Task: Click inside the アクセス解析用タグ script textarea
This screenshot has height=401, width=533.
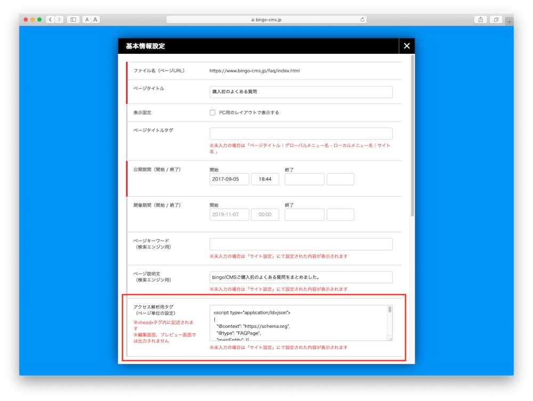Action: pyautogui.click(x=298, y=323)
